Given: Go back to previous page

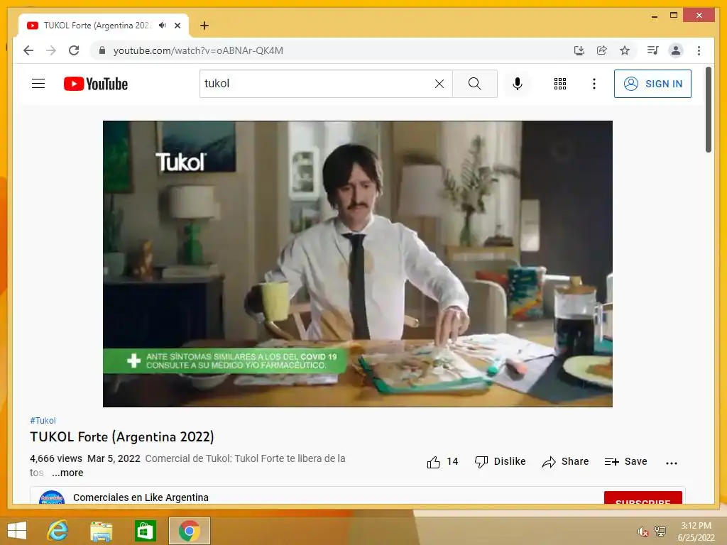Looking at the screenshot, I should pyautogui.click(x=28, y=50).
